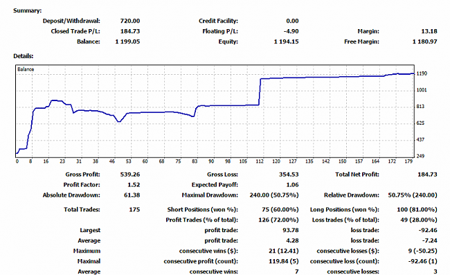This screenshot has height=275, width=450.
Task: Click the Floating P/L value -4.90
Action: [291, 31]
